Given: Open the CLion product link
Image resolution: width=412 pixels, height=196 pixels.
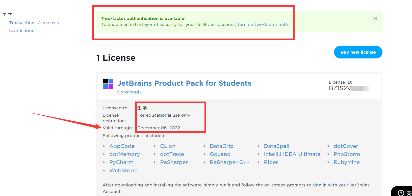Looking at the screenshot, I should 168,146.
